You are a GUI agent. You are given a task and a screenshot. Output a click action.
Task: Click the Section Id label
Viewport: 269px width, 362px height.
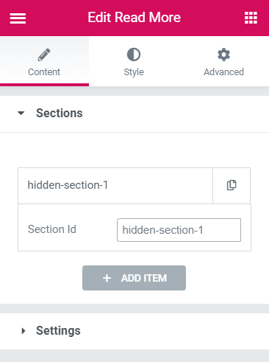[x=52, y=229]
